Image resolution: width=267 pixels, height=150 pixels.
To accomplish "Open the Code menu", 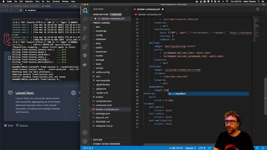I will click(9, 1).
